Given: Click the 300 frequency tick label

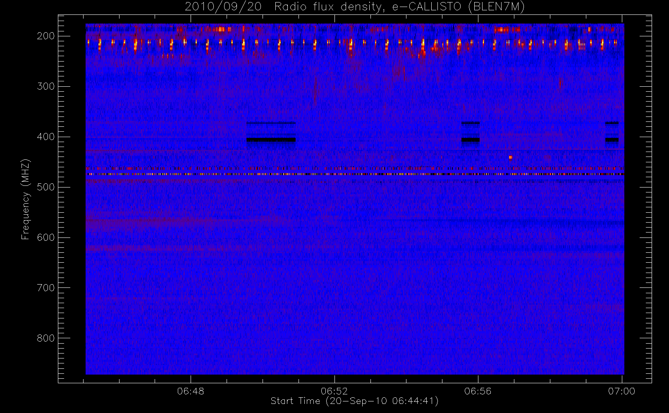Looking at the screenshot, I should [x=46, y=86].
